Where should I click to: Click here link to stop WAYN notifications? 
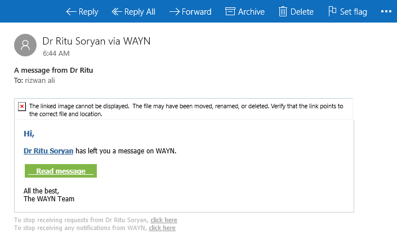coord(162,228)
